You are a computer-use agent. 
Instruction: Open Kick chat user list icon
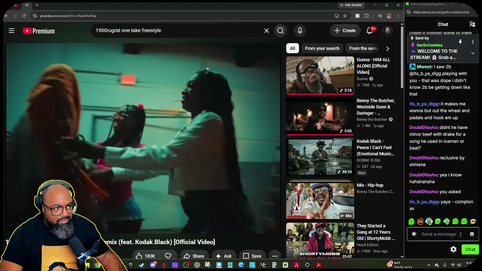(x=472, y=24)
